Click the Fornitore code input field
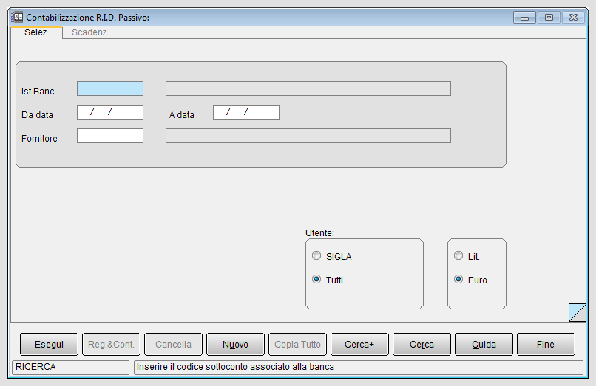This screenshot has height=386, width=596. pos(110,136)
